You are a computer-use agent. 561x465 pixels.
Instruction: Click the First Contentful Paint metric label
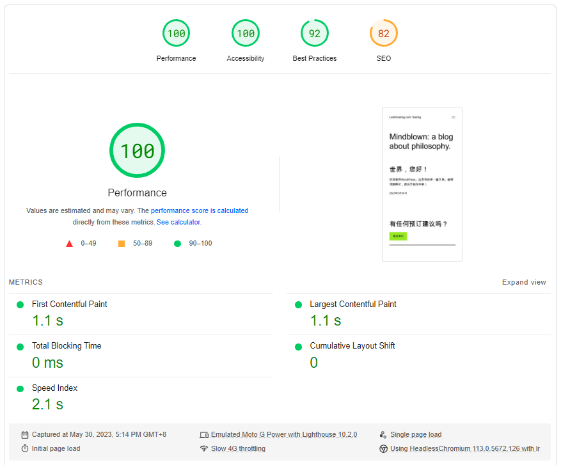[x=70, y=304]
